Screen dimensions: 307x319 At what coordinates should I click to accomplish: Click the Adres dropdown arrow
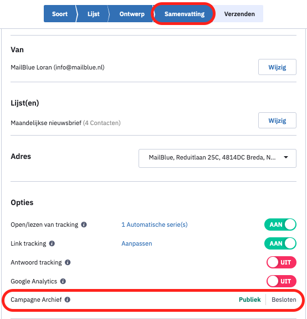pyautogui.click(x=286, y=157)
